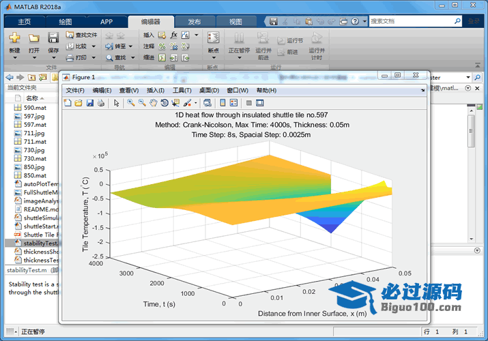
Task: Open the 文件(F) menu in Figure 1
Action: 75,91
